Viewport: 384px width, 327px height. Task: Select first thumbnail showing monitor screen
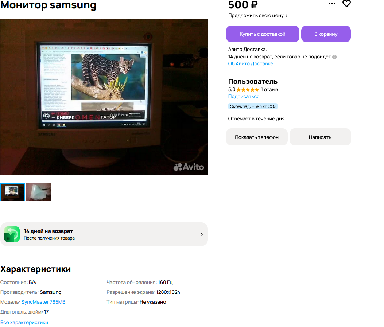(x=12, y=192)
